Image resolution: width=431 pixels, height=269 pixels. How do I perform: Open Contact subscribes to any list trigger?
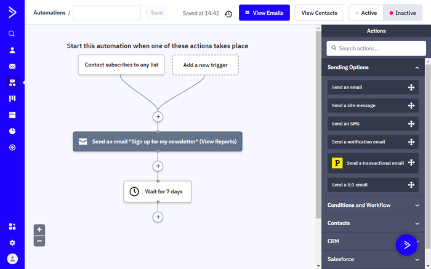click(x=121, y=65)
